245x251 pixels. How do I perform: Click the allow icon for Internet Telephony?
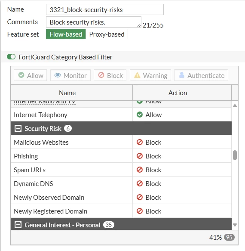(140, 115)
